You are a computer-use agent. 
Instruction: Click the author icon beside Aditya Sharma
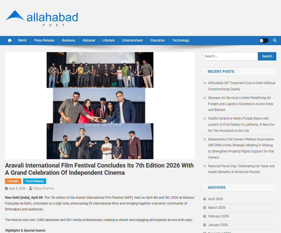(x=31, y=189)
